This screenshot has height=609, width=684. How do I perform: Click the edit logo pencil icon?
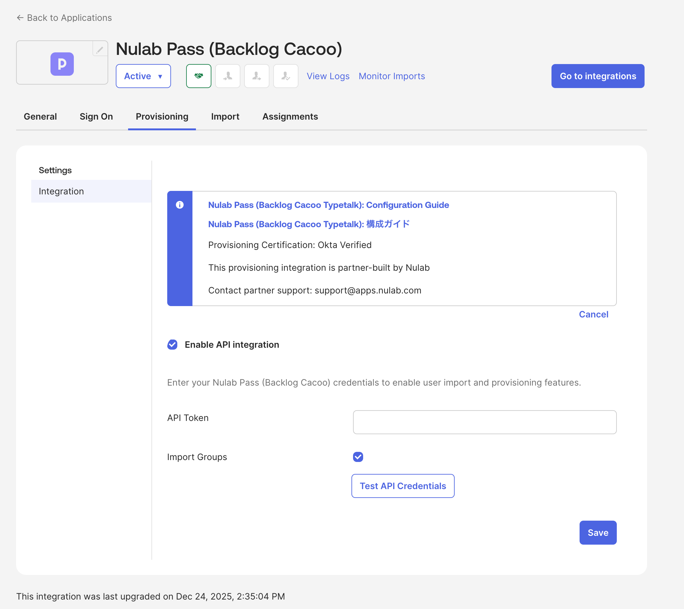pos(100,50)
